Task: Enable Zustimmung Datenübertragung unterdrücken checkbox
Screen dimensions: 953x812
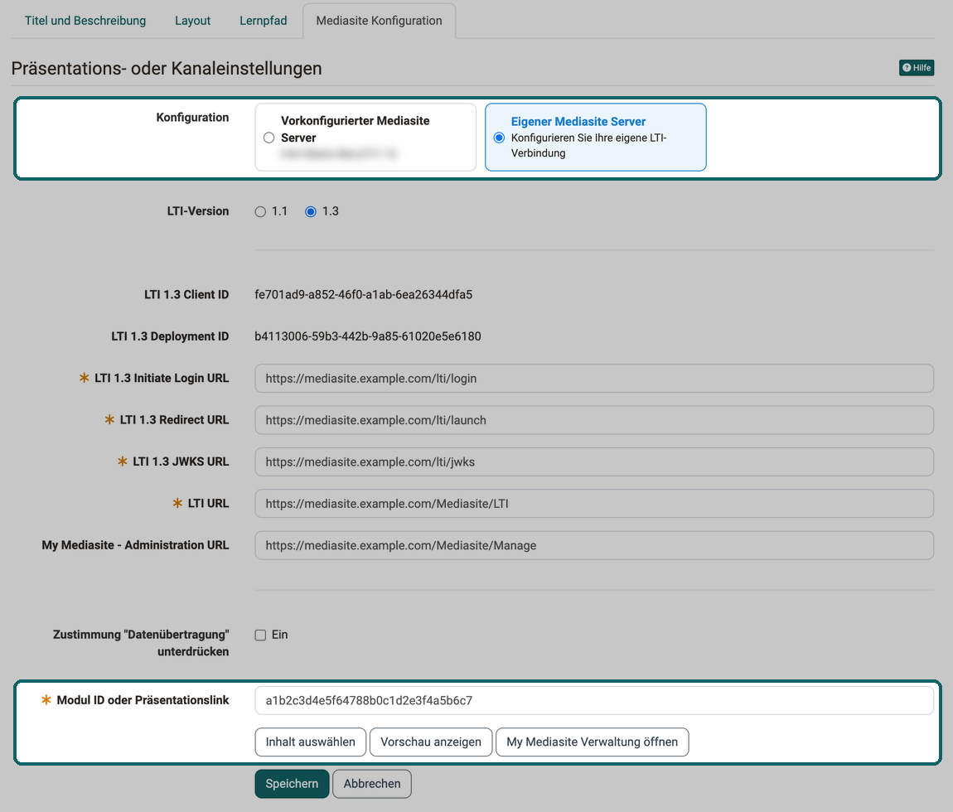Action: click(260, 636)
